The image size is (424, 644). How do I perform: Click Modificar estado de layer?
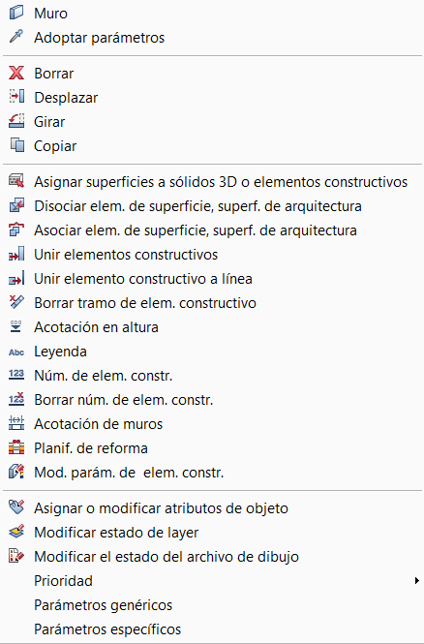[212, 533]
